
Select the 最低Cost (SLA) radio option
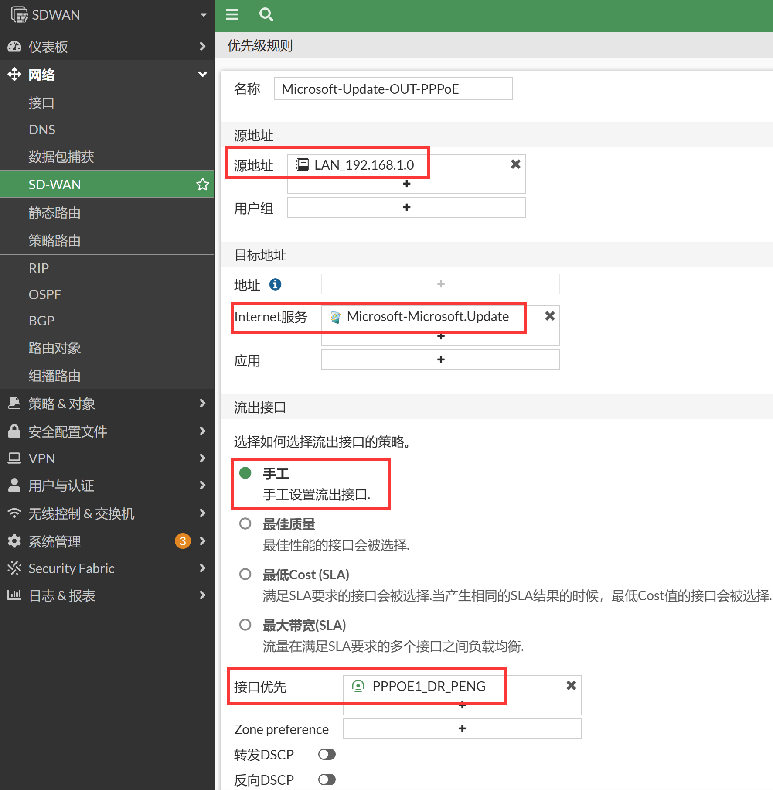245,575
